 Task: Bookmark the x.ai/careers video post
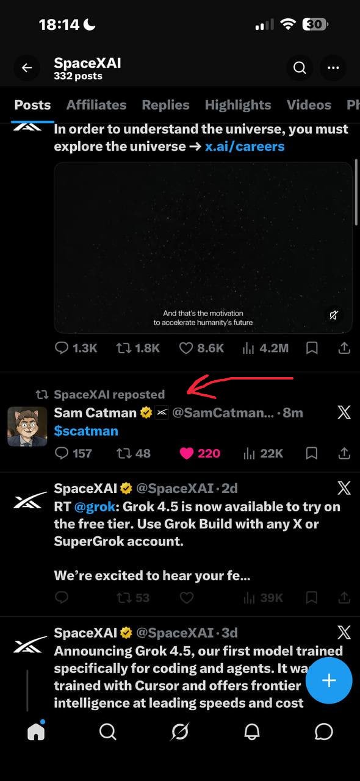(x=312, y=348)
